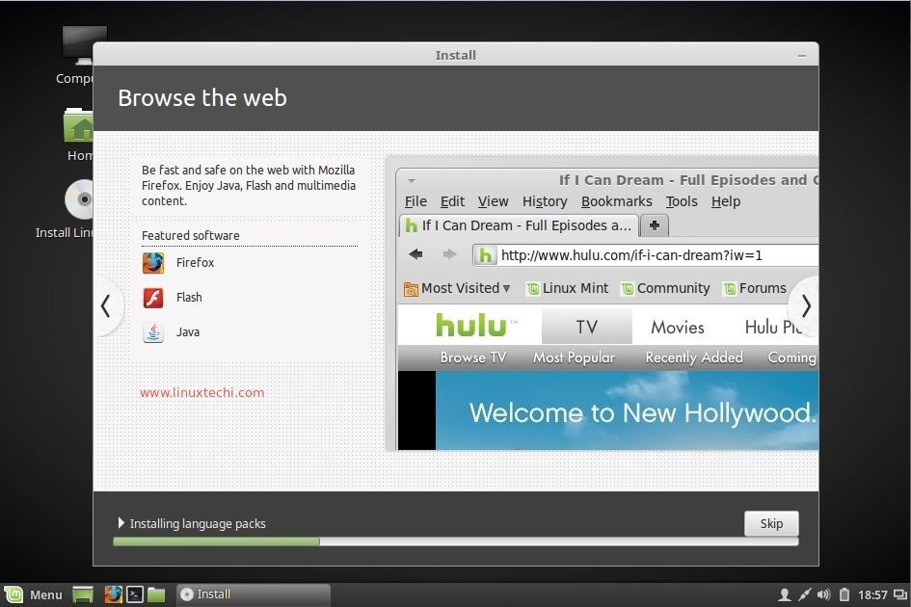
Task: Click the Skip button
Action: tap(771, 523)
